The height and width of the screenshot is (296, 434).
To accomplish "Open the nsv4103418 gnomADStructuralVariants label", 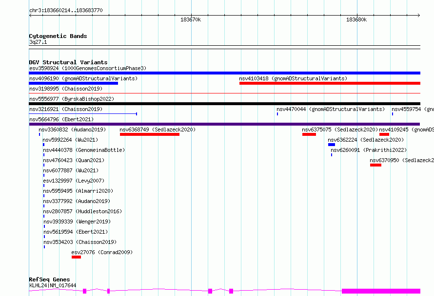I will click(x=293, y=78).
